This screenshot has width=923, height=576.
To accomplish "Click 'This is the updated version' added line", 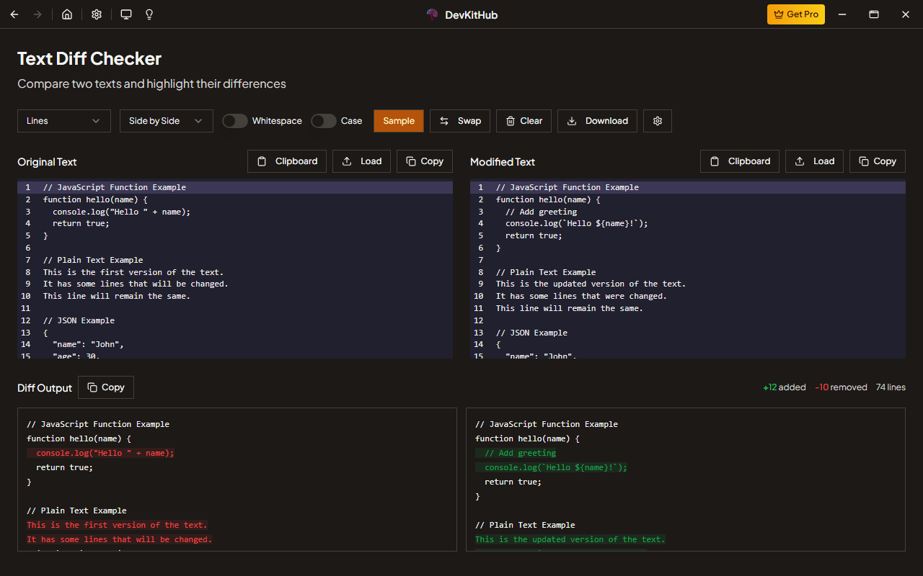I will click(x=570, y=539).
